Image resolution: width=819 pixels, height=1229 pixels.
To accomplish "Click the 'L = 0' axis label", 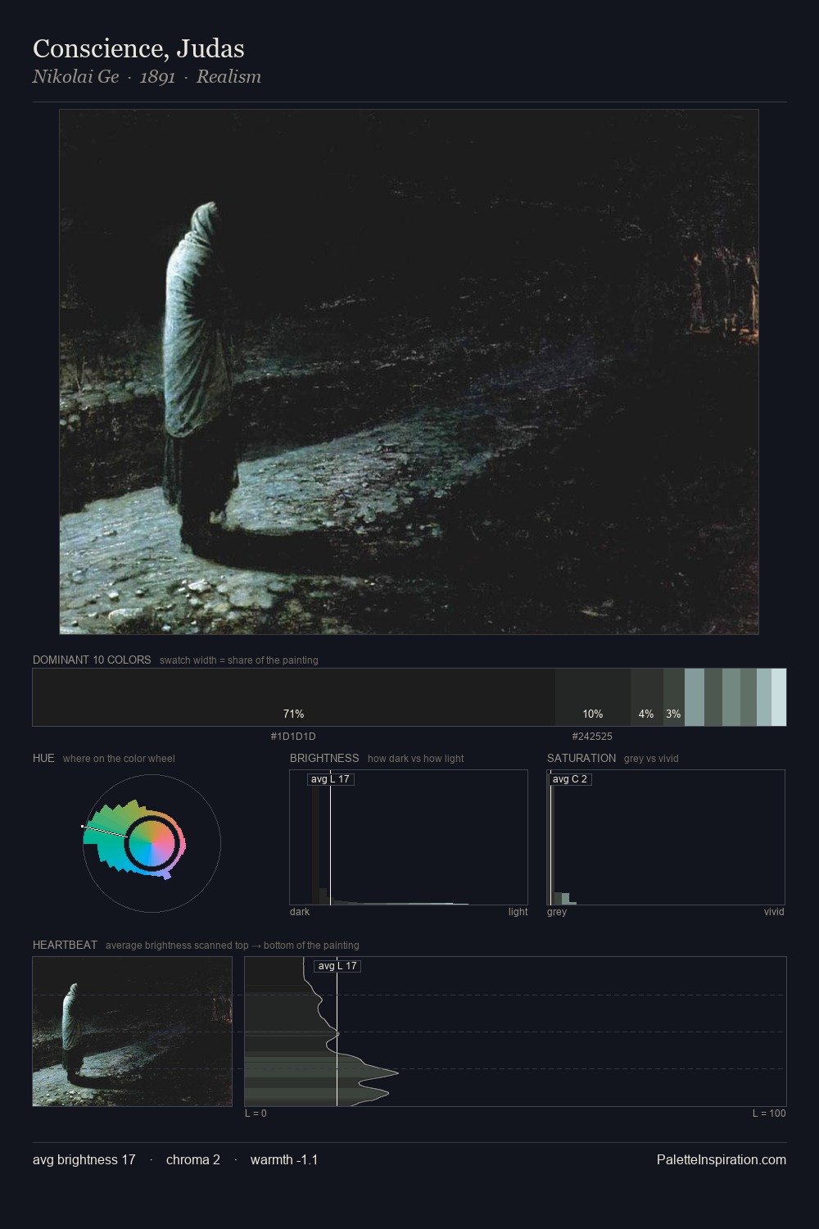I will tap(256, 1113).
